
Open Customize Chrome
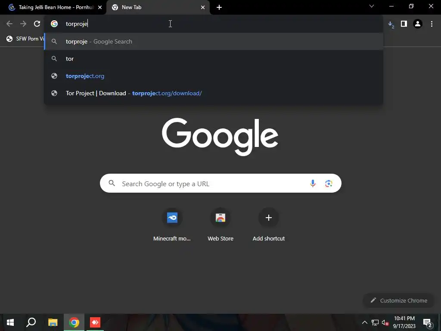[399, 300]
